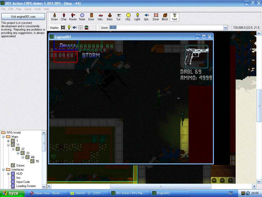The image size is (262, 197).
Task: Click the Visit engine001.com button
Action: pyautogui.click(x=23, y=17)
